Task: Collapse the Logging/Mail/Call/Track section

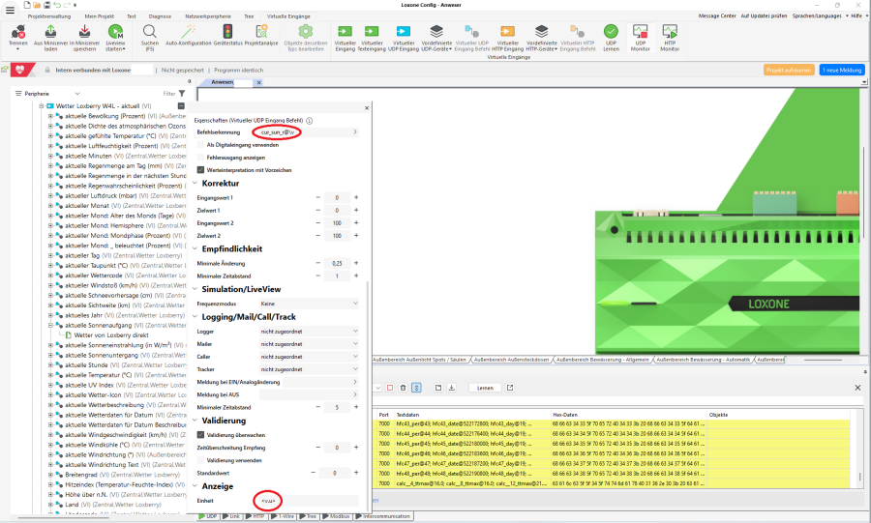Action: [195, 317]
